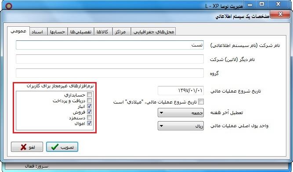Open the حسابها tab
This screenshot has width=293, height=172.
point(58,32)
